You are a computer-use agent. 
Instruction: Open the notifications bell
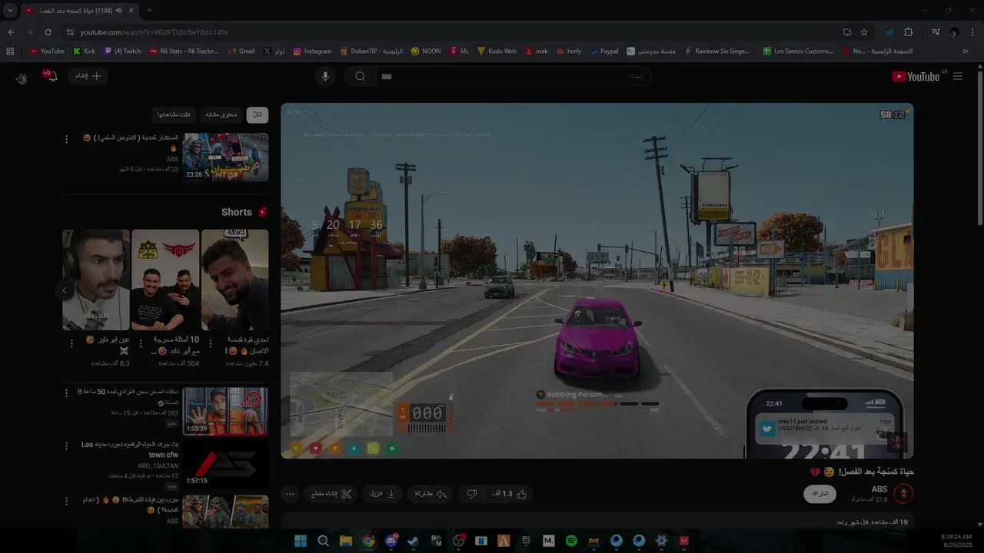click(x=52, y=76)
